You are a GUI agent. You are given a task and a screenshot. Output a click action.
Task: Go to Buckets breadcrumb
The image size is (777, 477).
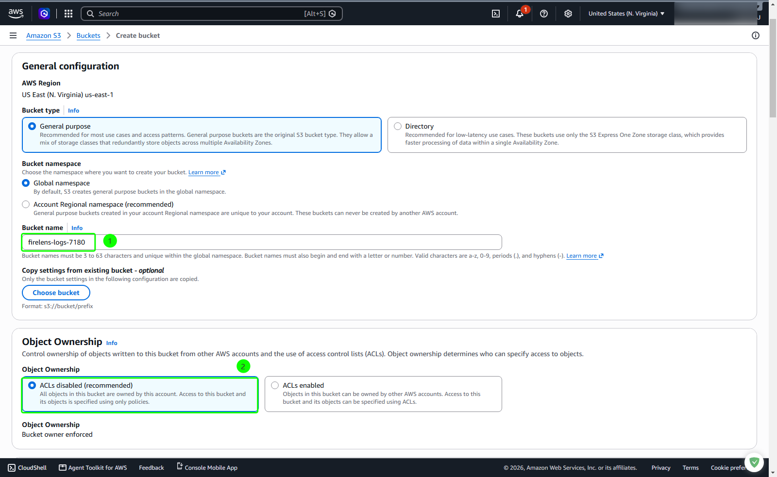point(88,35)
